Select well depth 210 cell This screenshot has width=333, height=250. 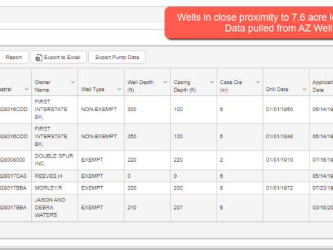[147, 208]
